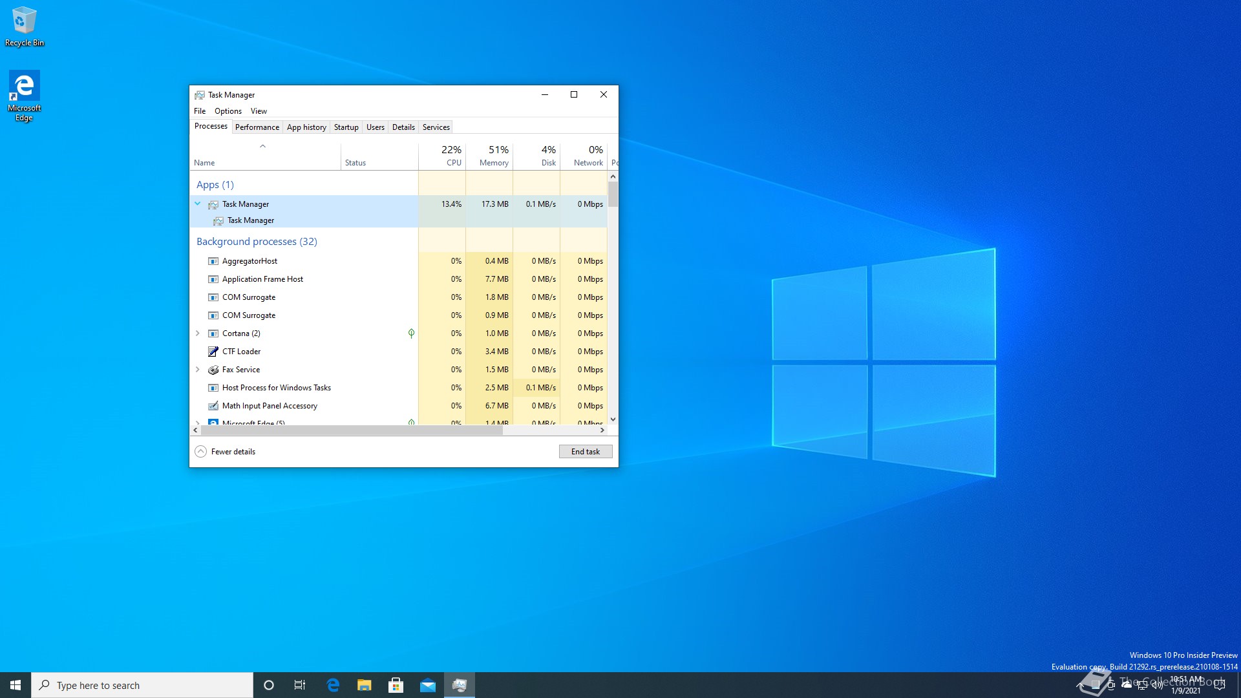Expand the Fax Service process group
This screenshot has width=1241, height=698.
(x=198, y=370)
